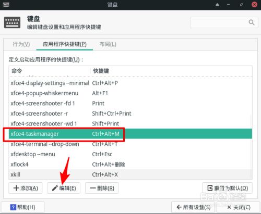Click the Alt+F1 shortcut cell

[100, 93]
